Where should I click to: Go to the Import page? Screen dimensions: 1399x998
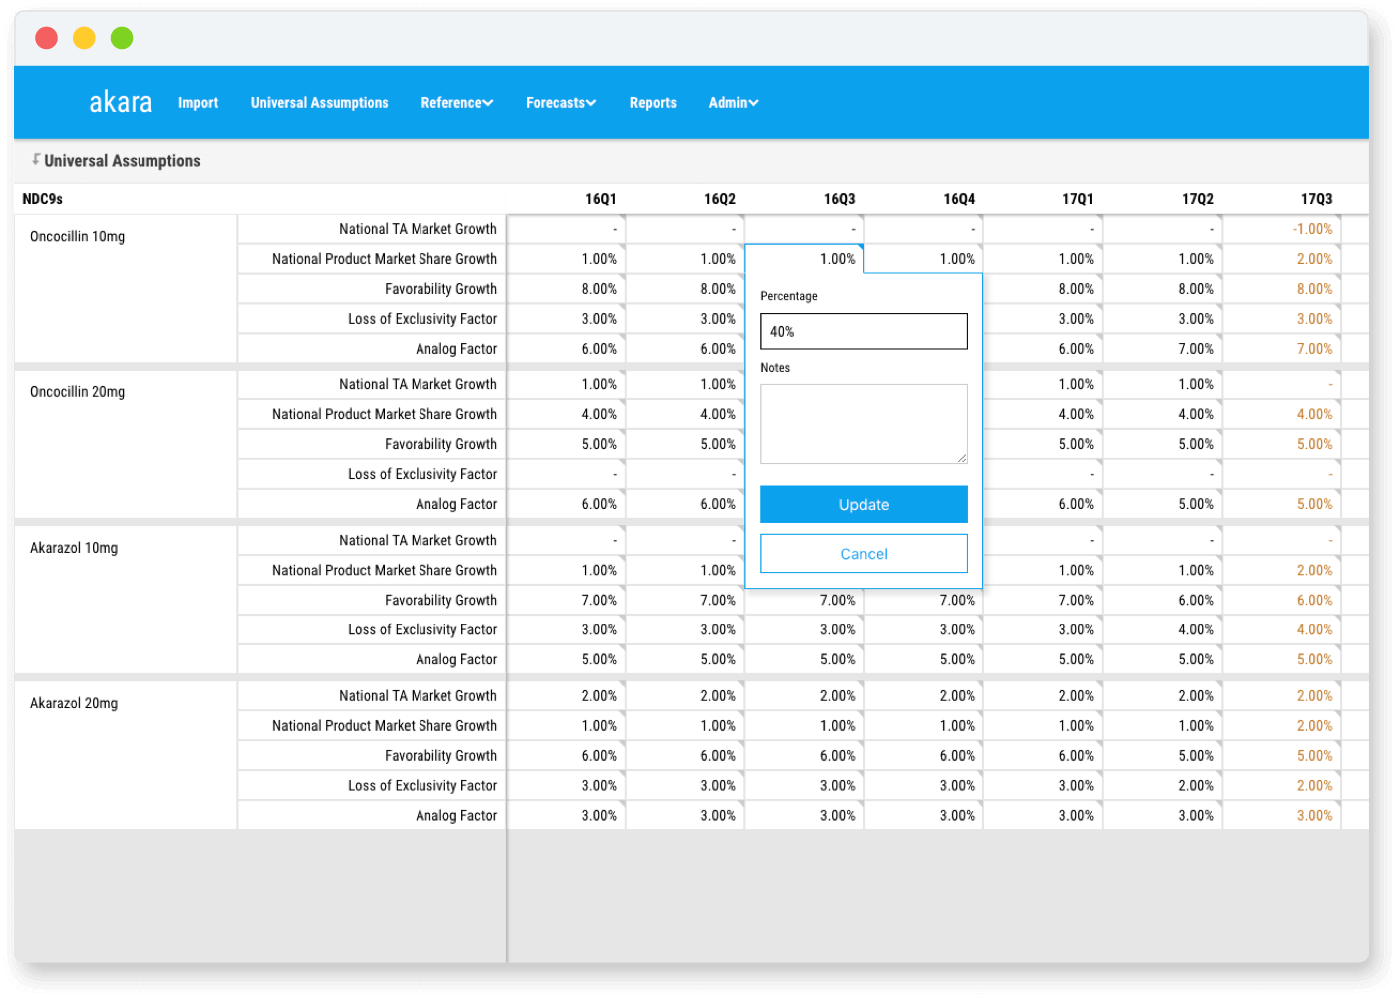tap(198, 103)
